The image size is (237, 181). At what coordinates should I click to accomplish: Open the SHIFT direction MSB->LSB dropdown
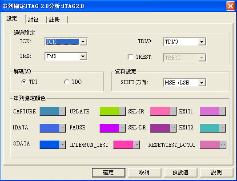pyautogui.click(x=201, y=83)
